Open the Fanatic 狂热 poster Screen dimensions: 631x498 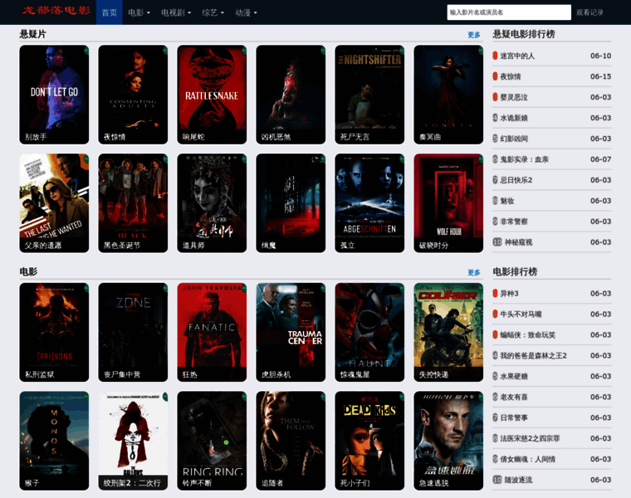pos(212,332)
